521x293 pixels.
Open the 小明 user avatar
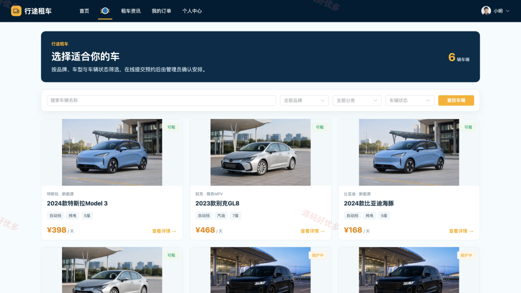click(x=486, y=11)
